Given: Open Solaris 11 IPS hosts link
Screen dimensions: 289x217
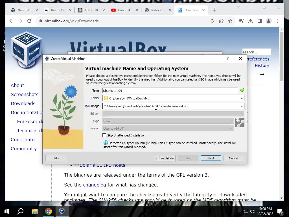Looking at the screenshot, I should click(102, 165).
